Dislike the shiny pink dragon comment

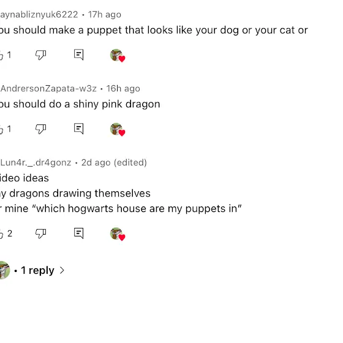pos(40,129)
